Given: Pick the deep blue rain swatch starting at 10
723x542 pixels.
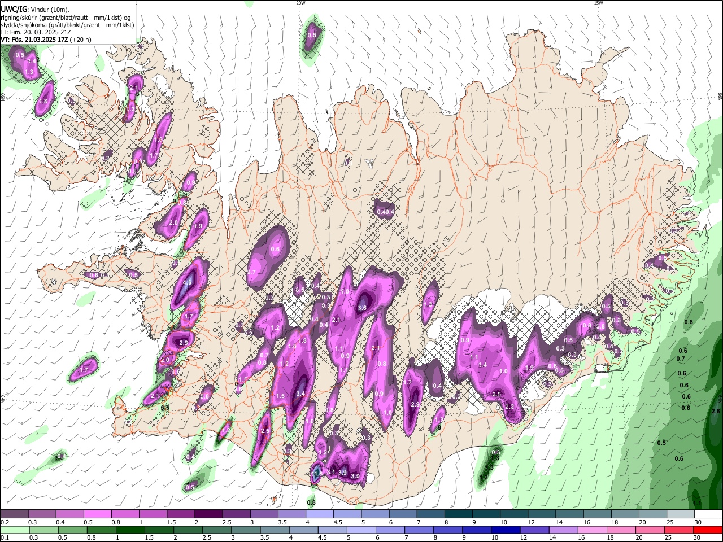Looking at the screenshot, I should pyautogui.click(x=505, y=530).
